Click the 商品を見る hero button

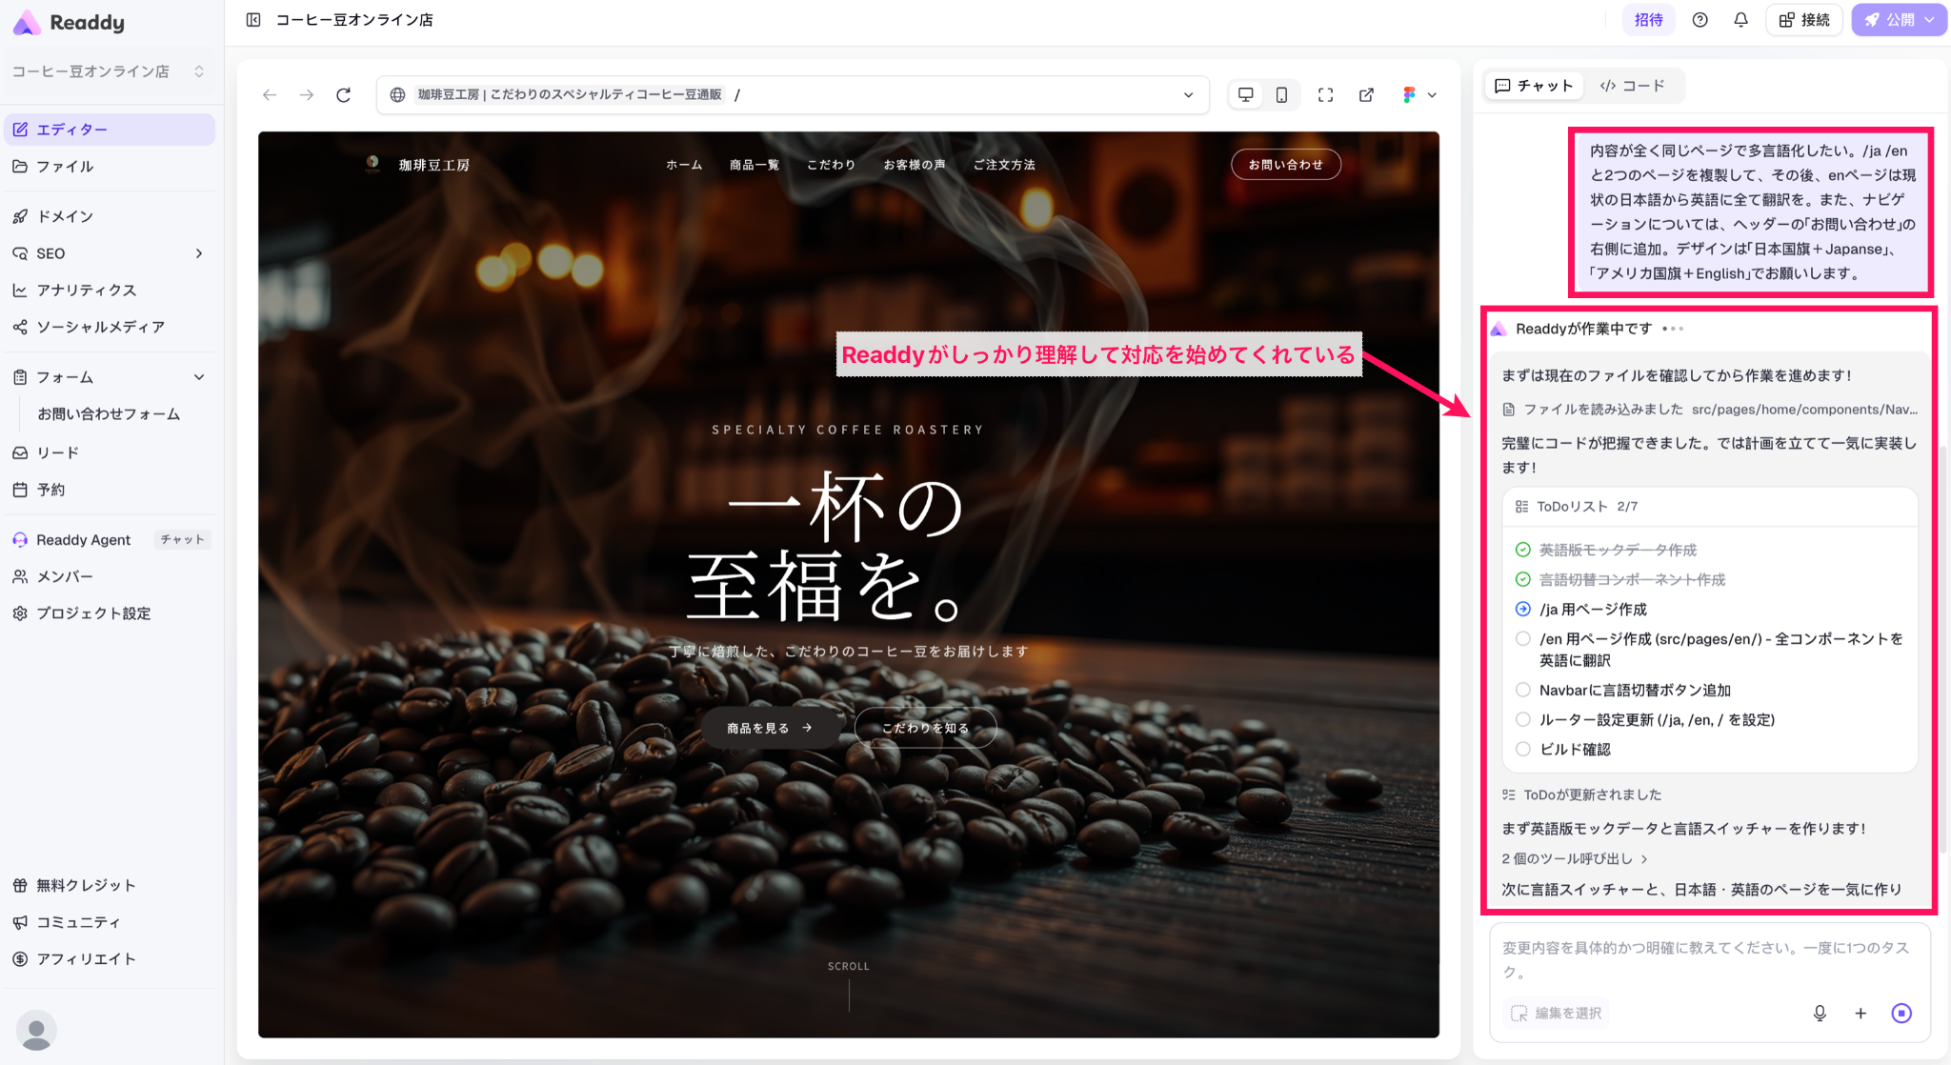771,728
